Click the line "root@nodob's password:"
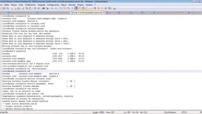 [x=14, y=51]
